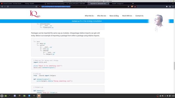Image resolution: width=175 pixels, height=98 pixels.
Task: Launch the green file manager taskbar icon
Action: coord(24,96)
